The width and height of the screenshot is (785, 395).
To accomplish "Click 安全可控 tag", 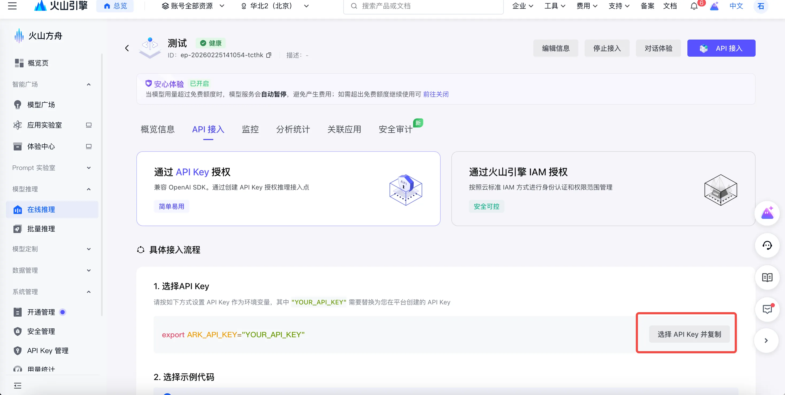I will [486, 207].
